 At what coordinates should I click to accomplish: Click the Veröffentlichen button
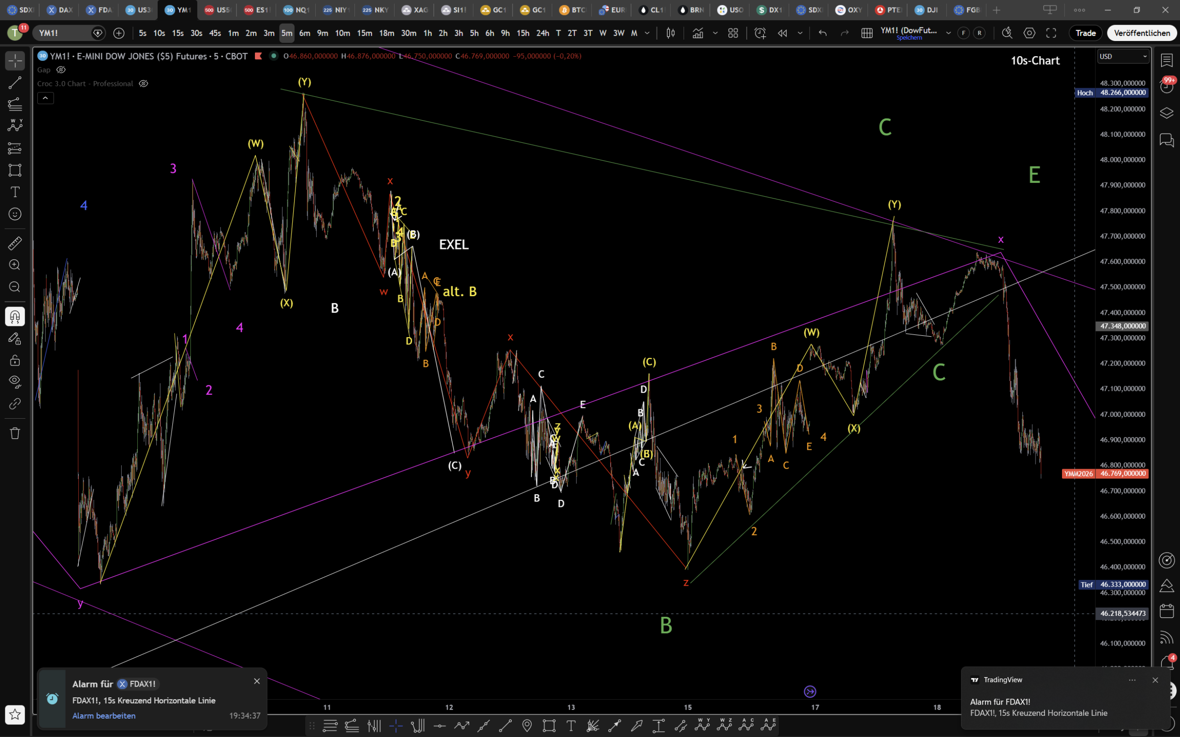(1141, 33)
